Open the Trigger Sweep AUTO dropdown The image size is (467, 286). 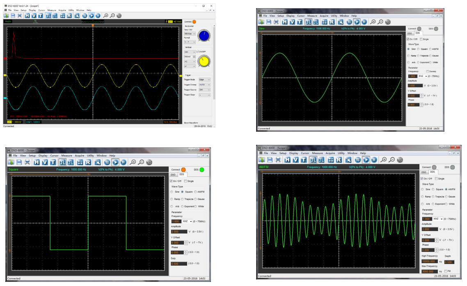pyautogui.click(x=204, y=85)
